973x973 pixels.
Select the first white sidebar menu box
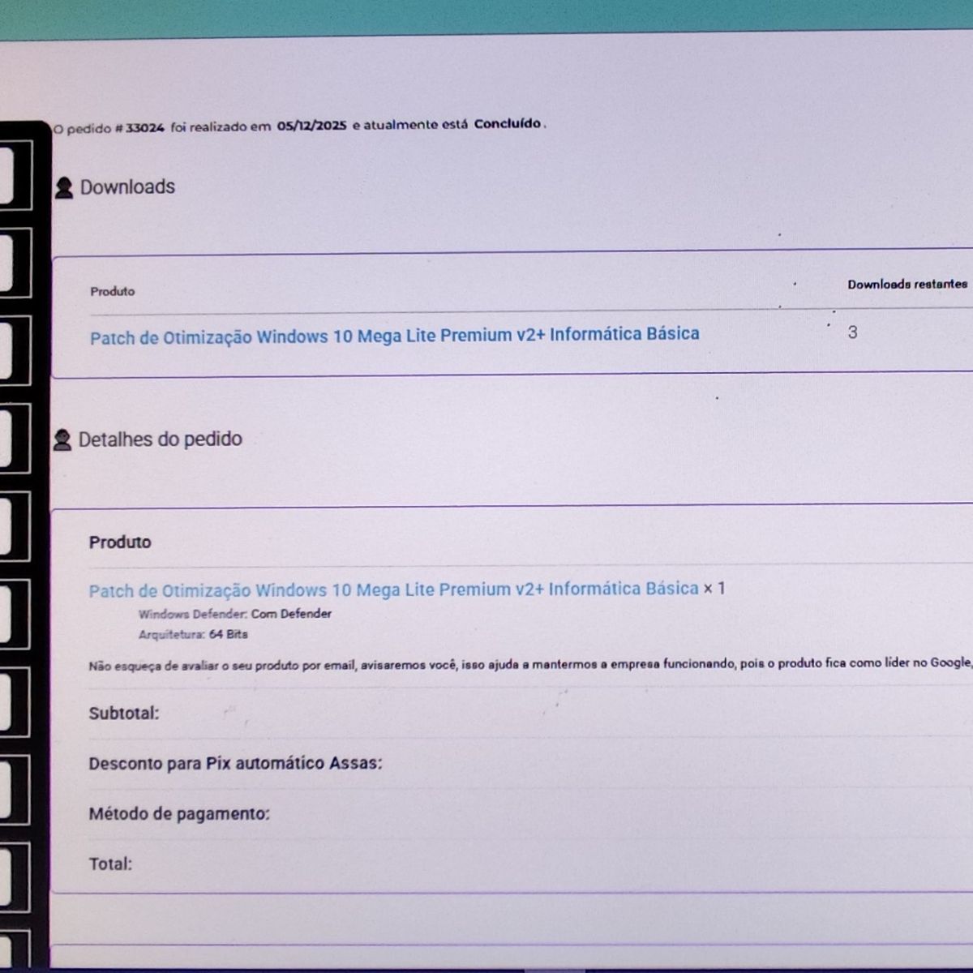click(x=14, y=174)
